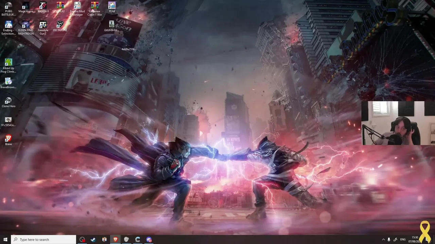Open the grey round taskbar app
Image resolution: width=435 pixels, height=244 pixels.
click(126, 240)
